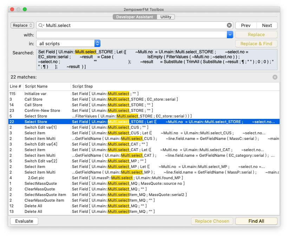Select 'Select item Multi' row with Multi.select_CAT
This screenshot has width=288, height=236.
pyautogui.click(x=144, y=155)
